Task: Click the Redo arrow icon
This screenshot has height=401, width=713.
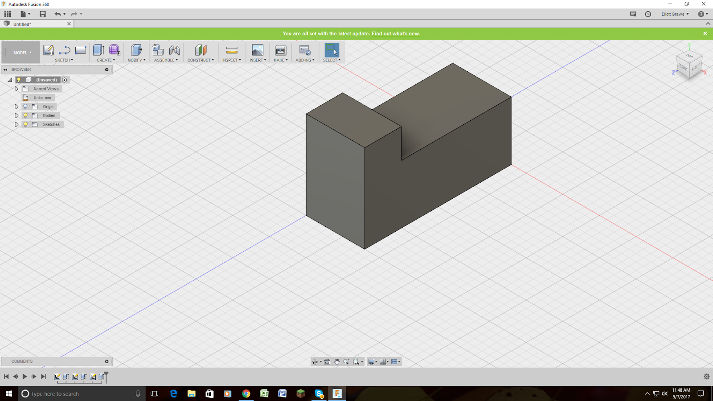Action: [x=74, y=14]
